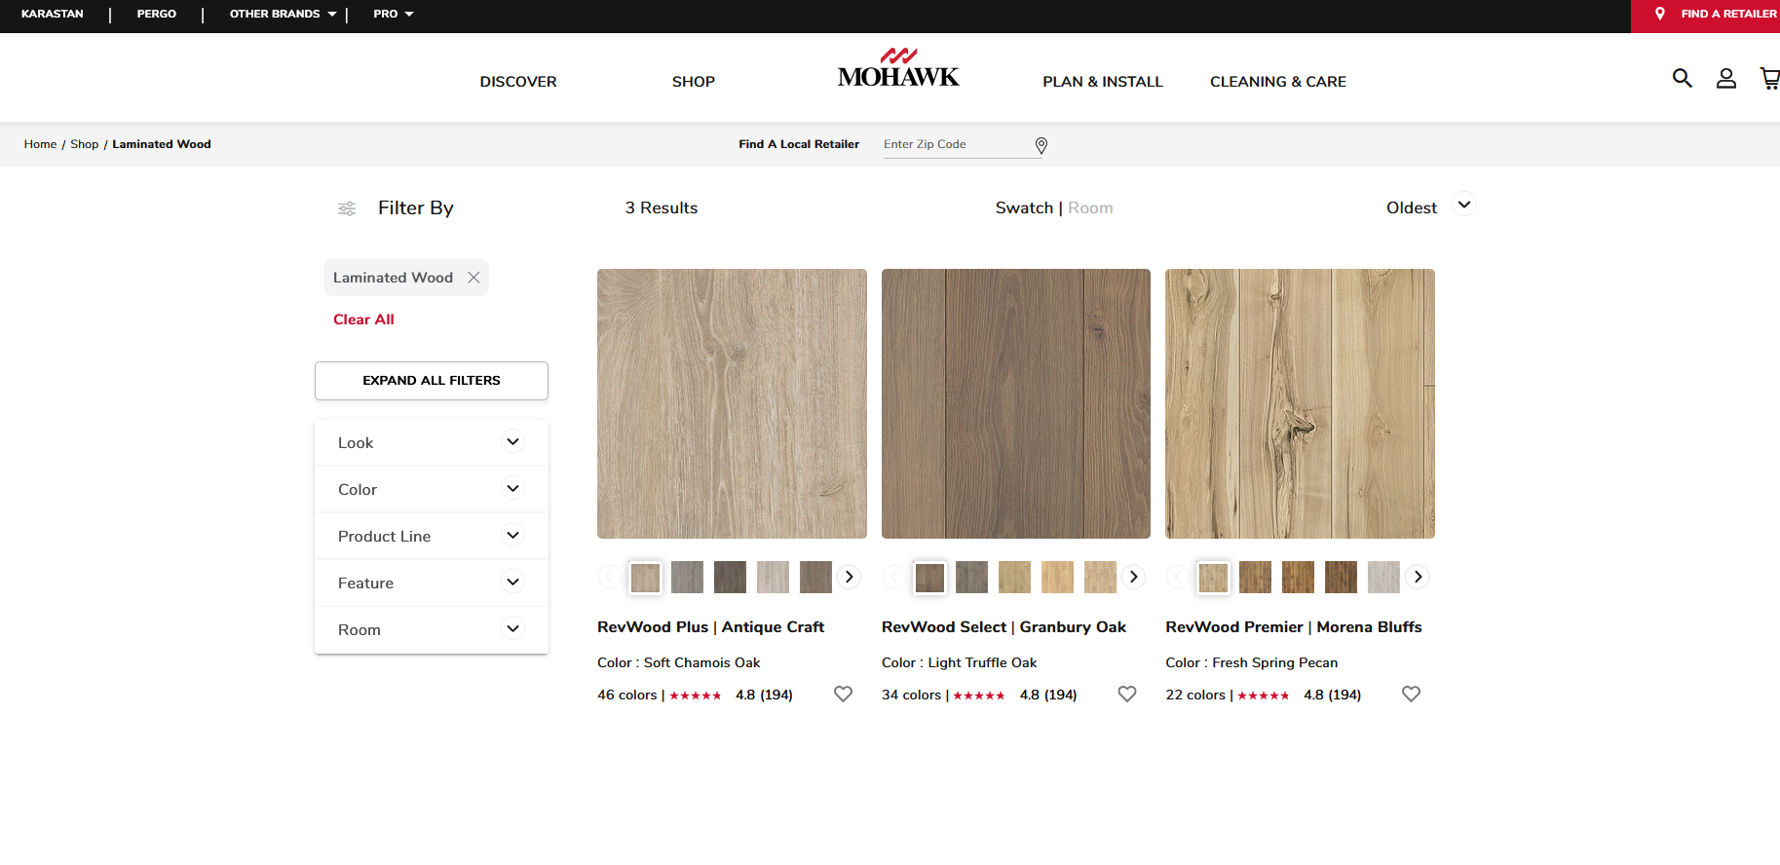Open RevWood Premier | Morena Bluffs title
The width and height of the screenshot is (1780, 865).
(1294, 627)
